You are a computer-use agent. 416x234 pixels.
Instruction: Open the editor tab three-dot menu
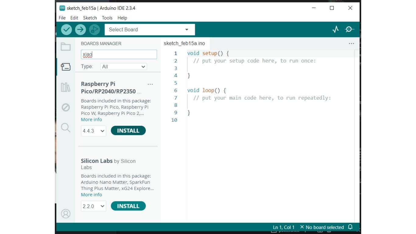tap(351, 44)
